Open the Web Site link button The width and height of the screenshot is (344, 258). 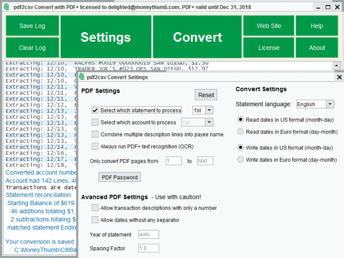pos(269,26)
